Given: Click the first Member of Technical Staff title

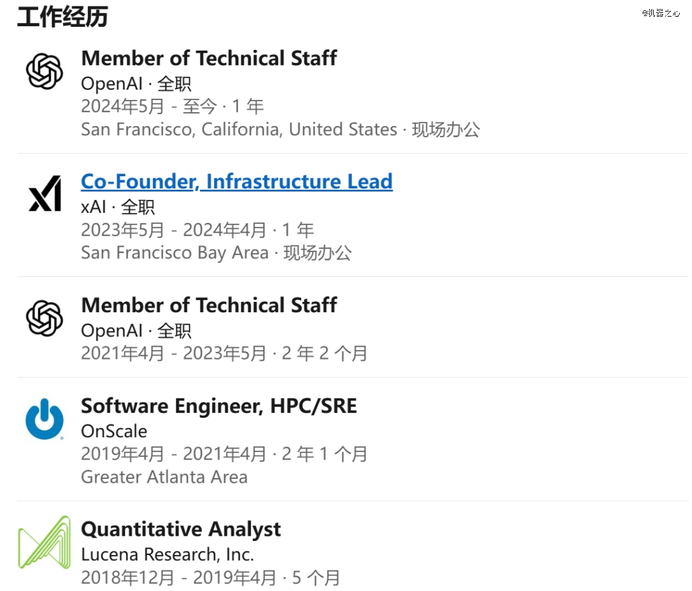Looking at the screenshot, I should [209, 58].
